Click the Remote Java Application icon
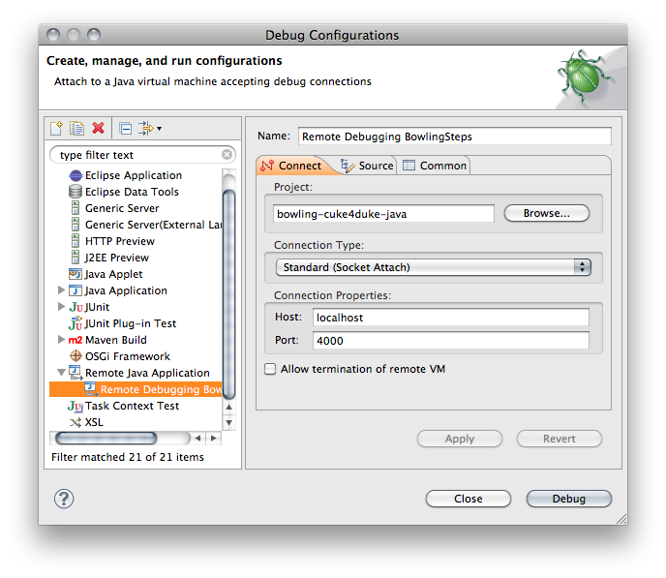This screenshot has height=578, width=666. 76,373
